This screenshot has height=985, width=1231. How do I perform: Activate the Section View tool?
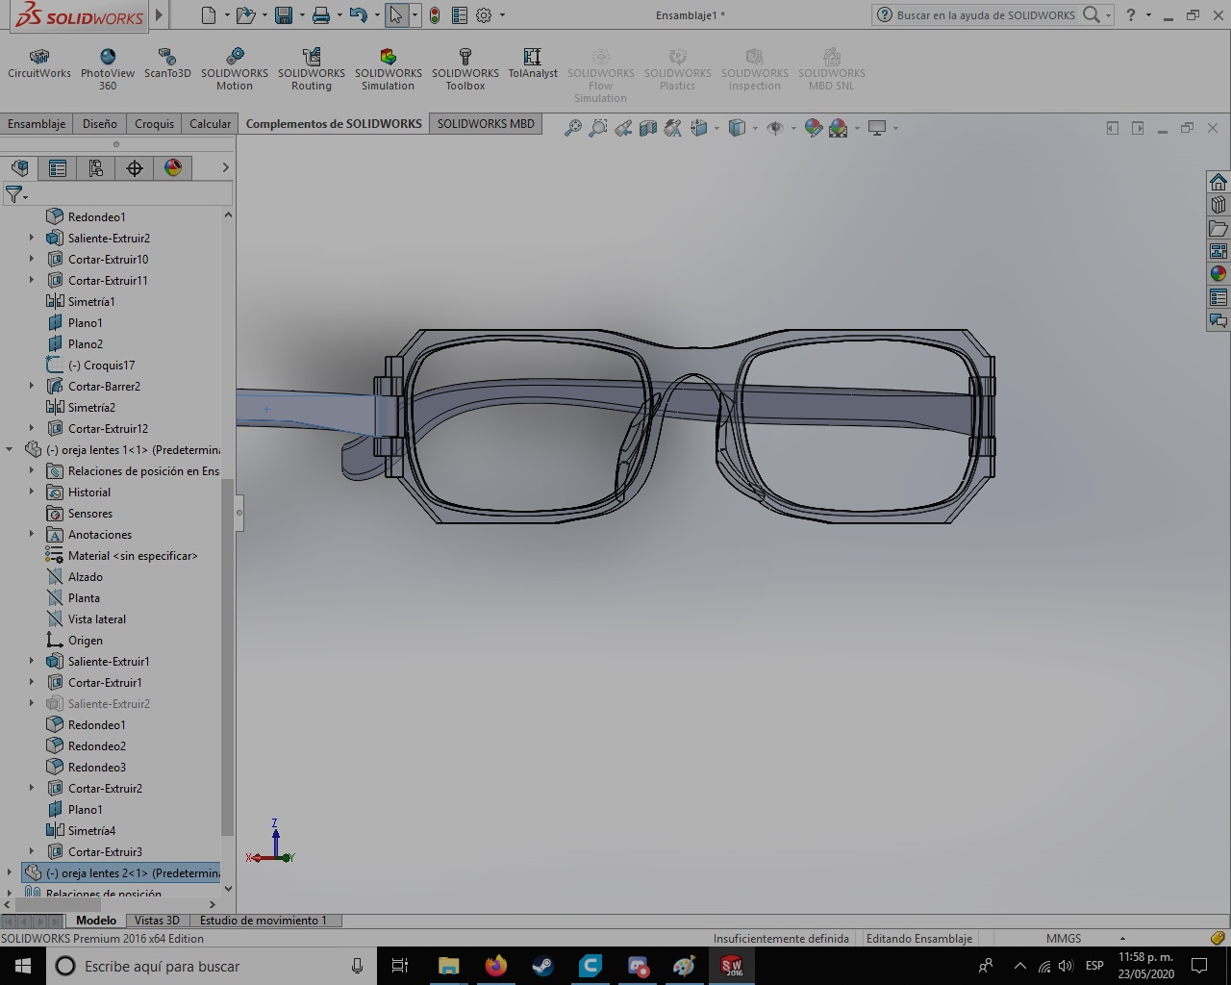click(x=648, y=128)
